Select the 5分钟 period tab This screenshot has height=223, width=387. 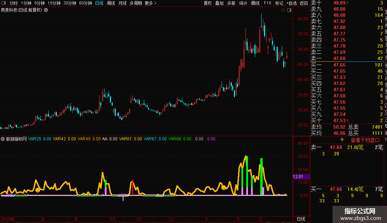click(39, 3)
